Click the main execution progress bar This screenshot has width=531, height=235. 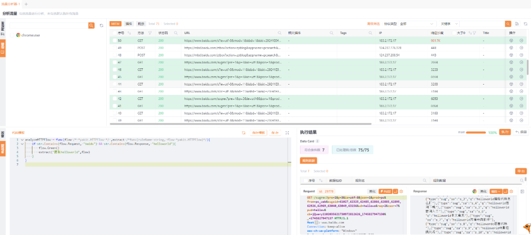pyautogui.click(x=477, y=132)
